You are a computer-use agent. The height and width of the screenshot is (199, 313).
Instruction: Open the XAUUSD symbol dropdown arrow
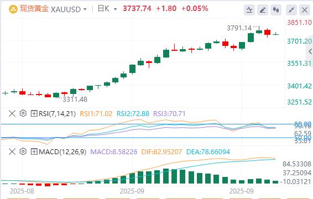pyautogui.click(x=85, y=9)
